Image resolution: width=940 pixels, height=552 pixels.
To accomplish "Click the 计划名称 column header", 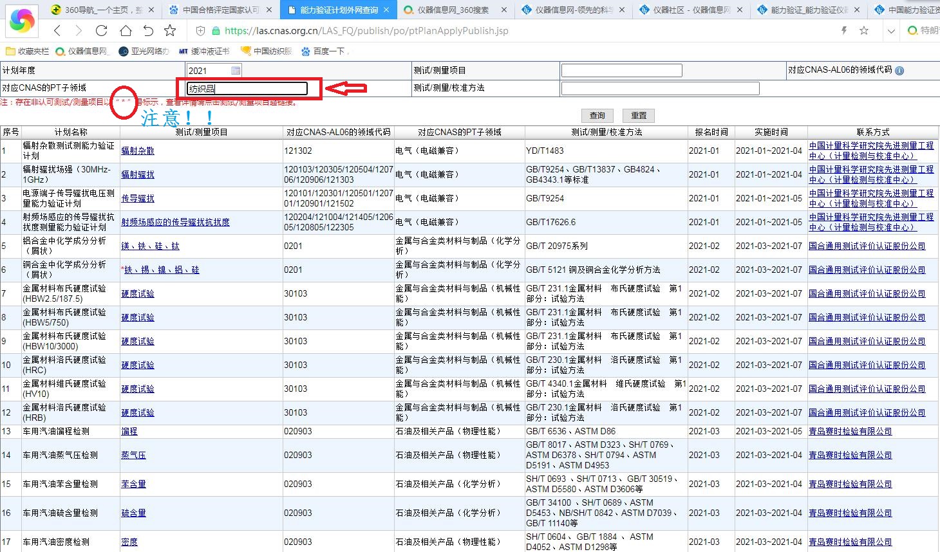I will (70, 132).
